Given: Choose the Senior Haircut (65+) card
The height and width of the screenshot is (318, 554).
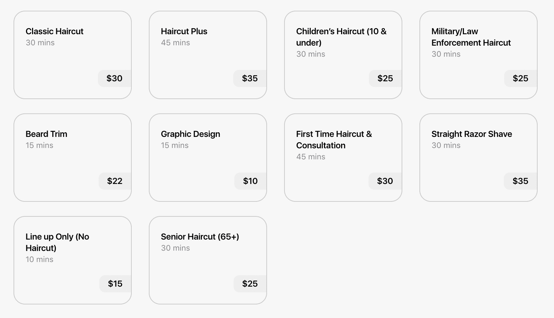Looking at the screenshot, I should [x=208, y=260].
